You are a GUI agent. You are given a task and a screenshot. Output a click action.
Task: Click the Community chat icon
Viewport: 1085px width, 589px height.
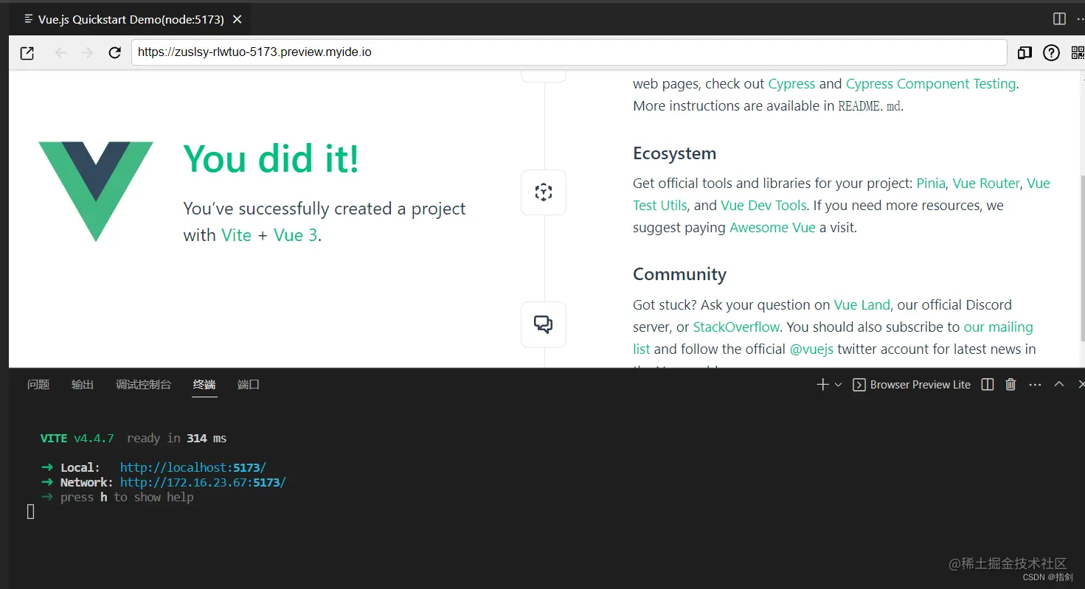coord(544,324)
